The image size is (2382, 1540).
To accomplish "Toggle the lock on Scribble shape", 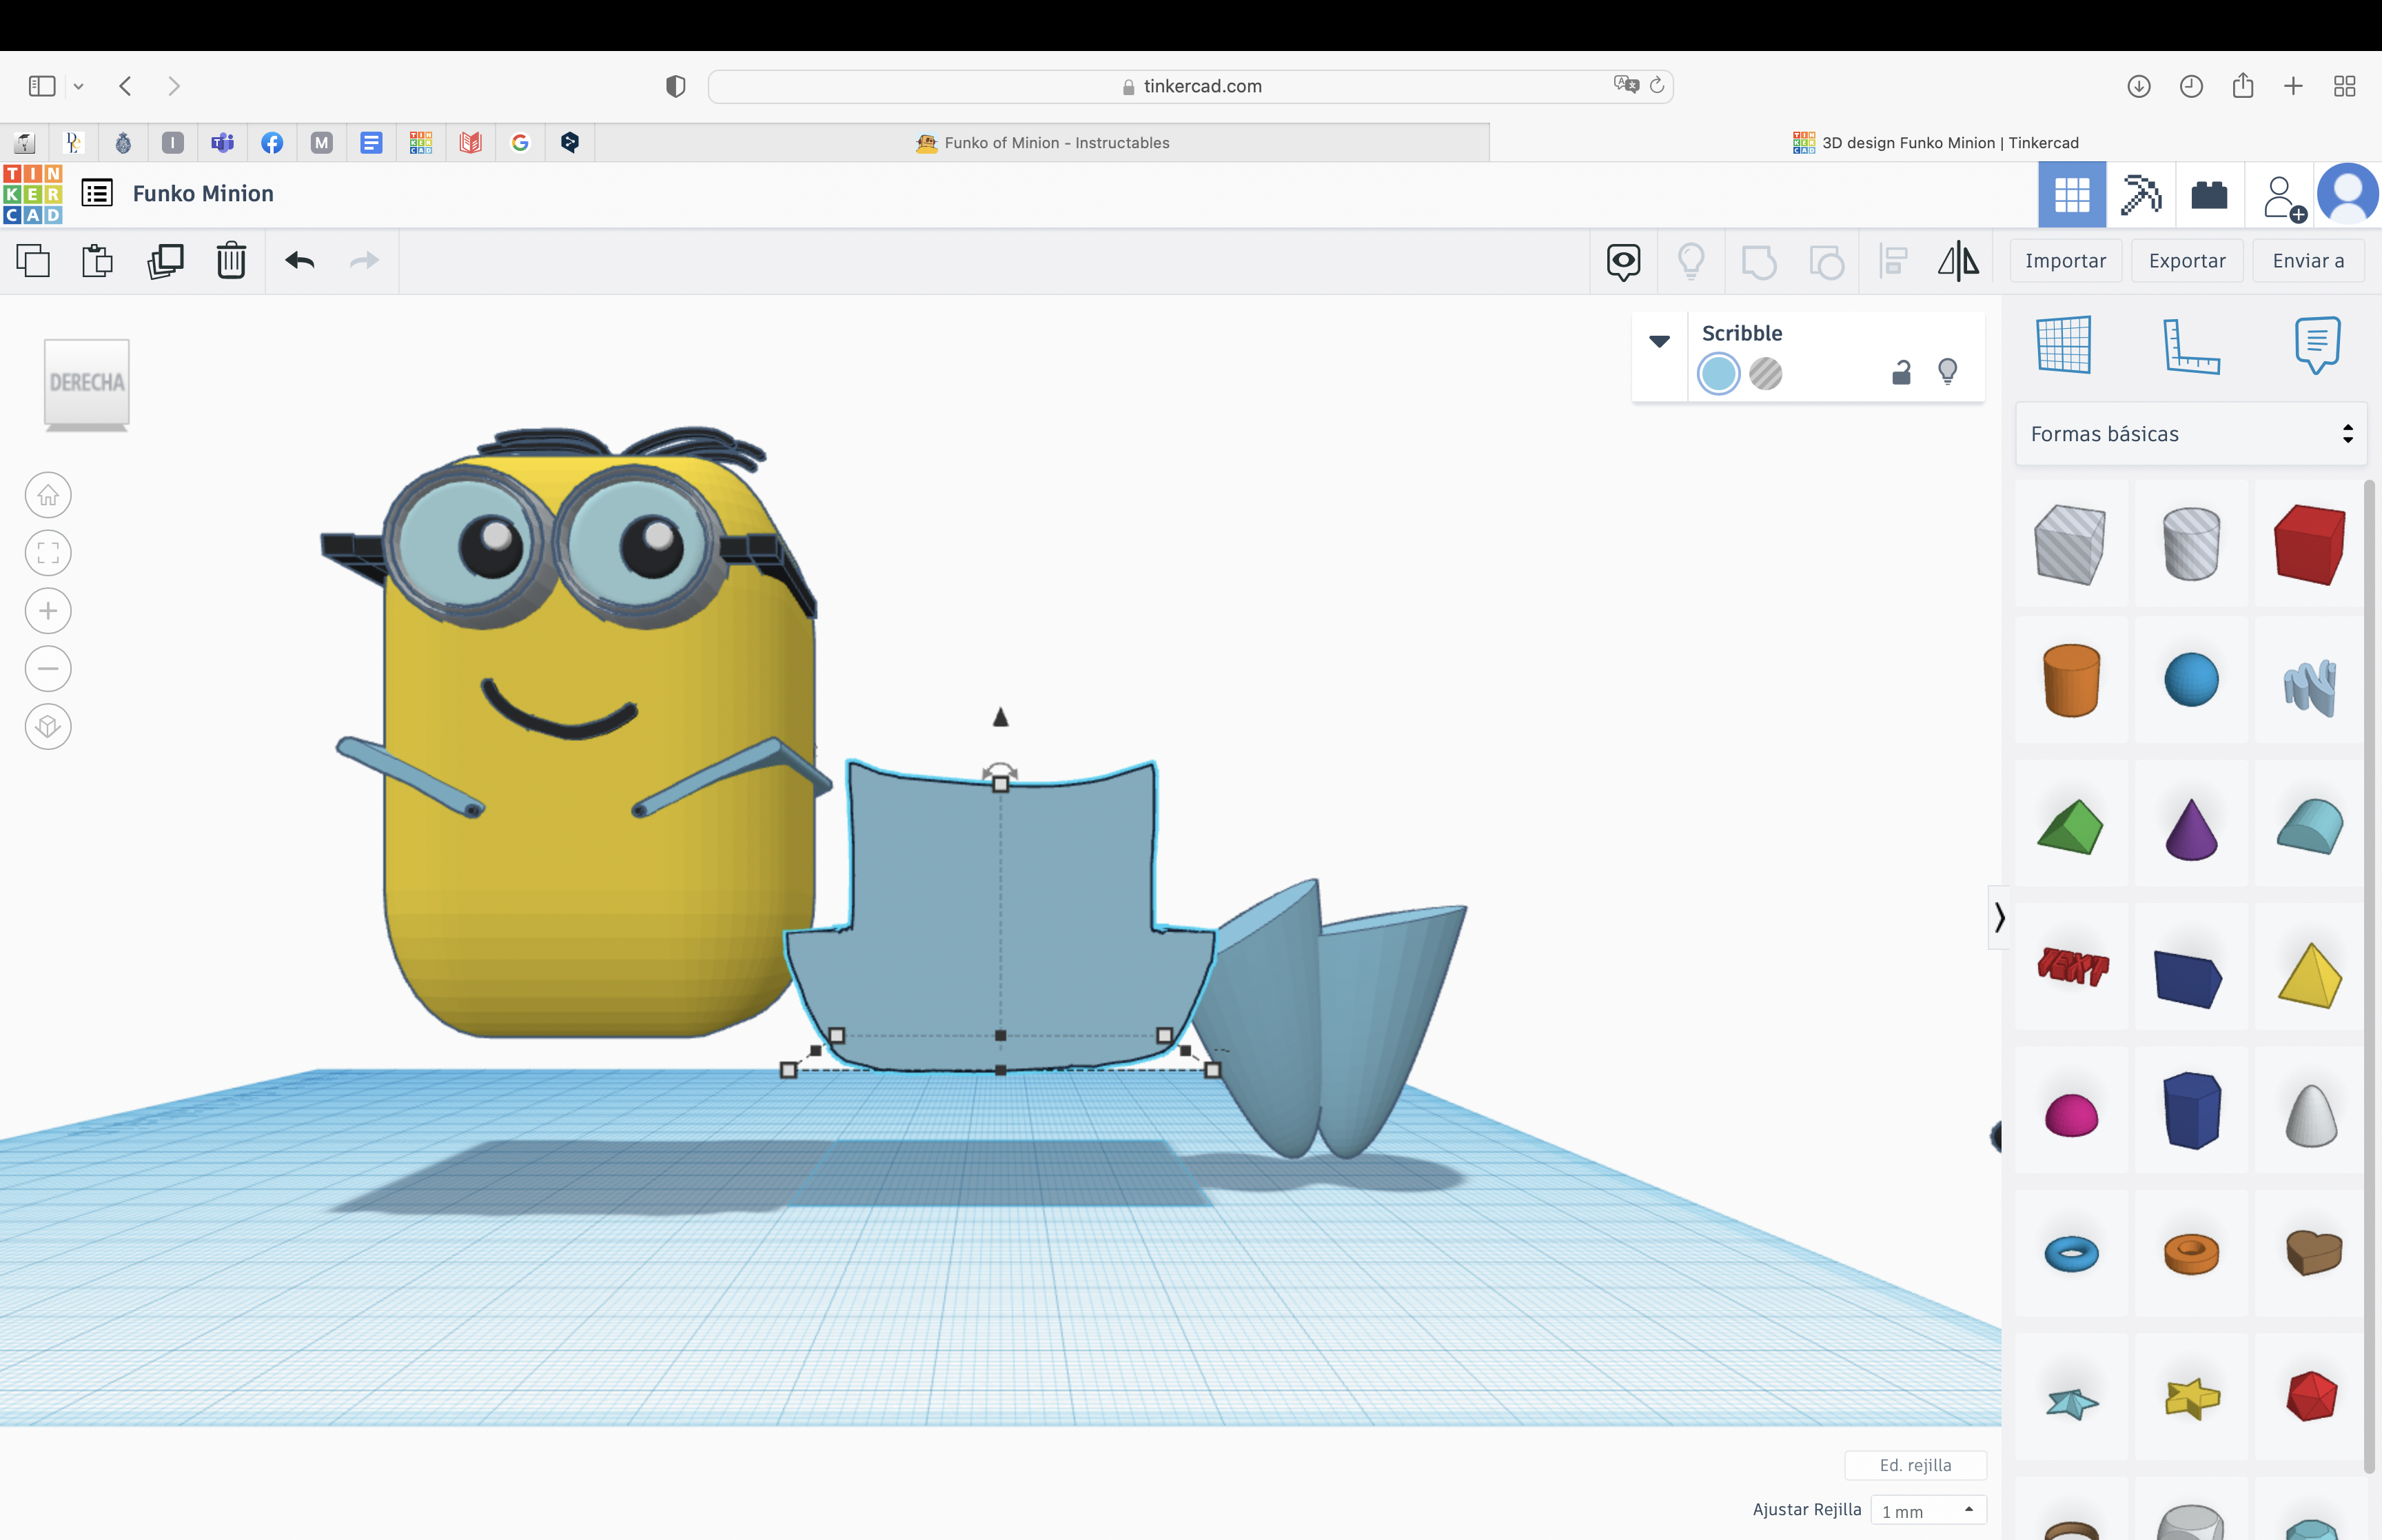I will pyautogui.click(x=1901, y=372).
